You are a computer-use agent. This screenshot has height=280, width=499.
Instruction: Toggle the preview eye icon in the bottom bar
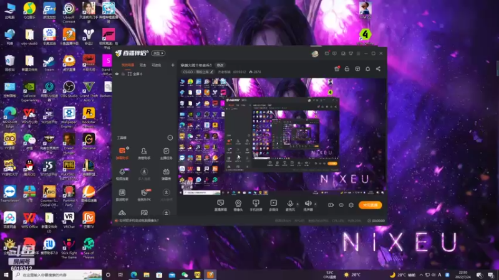click(341, 205)
